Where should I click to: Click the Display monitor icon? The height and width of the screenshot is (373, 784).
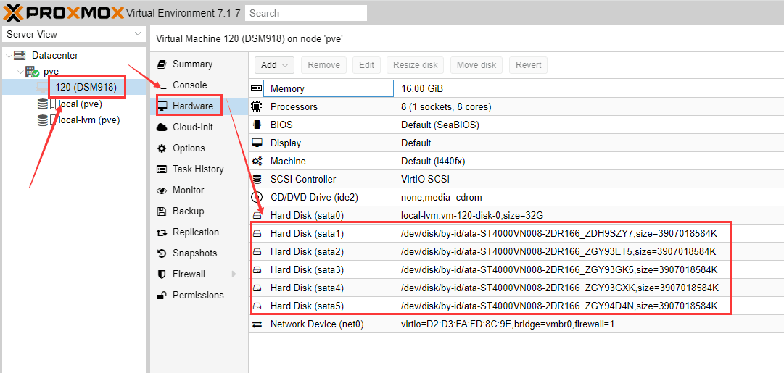(257, 143)
